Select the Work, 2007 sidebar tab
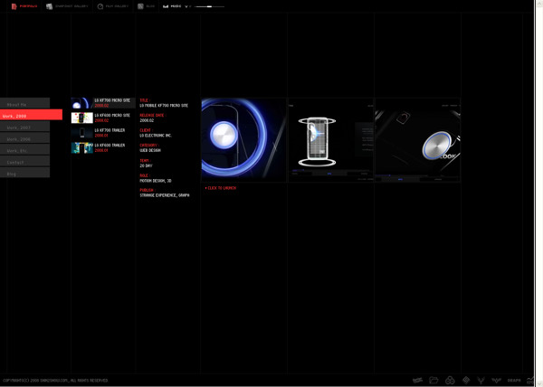 point(25,127)
